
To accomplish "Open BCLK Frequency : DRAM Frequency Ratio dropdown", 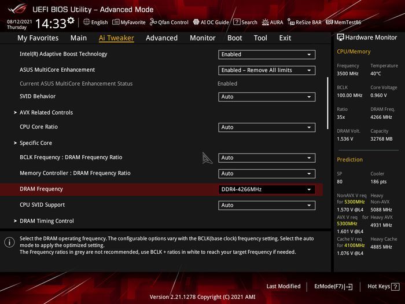I will coord(267,158).
